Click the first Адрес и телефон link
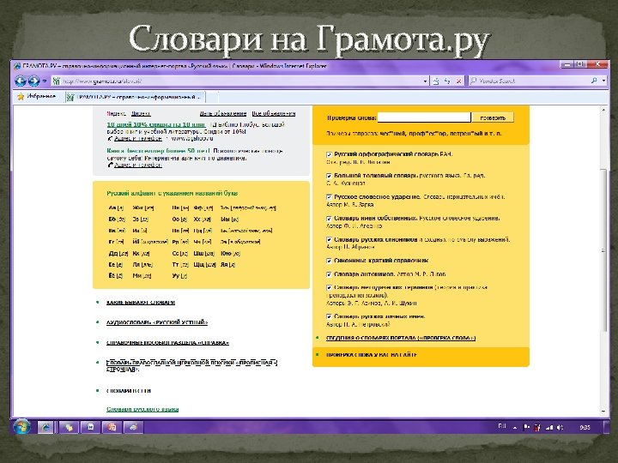This screenshot has width=618, height=463. 138,139
